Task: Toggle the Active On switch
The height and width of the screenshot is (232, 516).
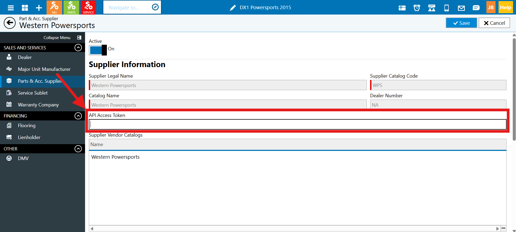Action: (98, 50)
